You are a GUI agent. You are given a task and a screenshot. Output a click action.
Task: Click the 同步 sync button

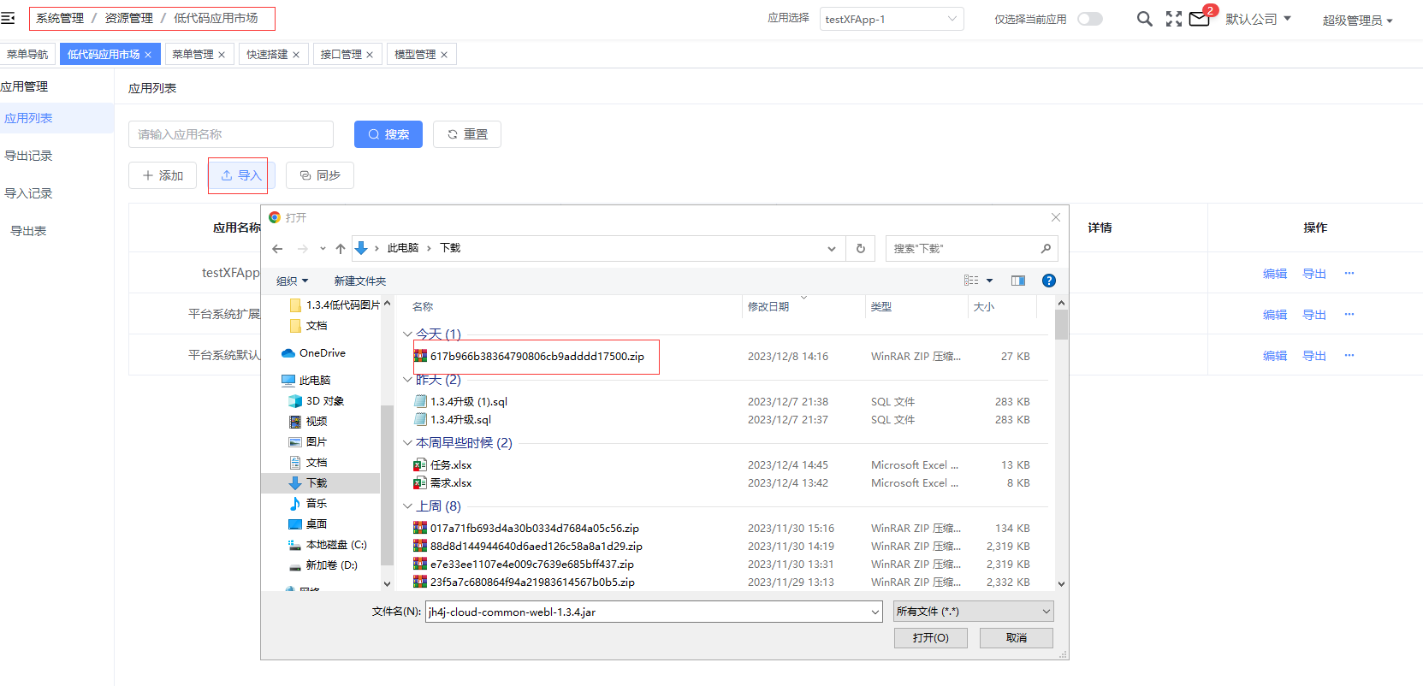(320, 175)
